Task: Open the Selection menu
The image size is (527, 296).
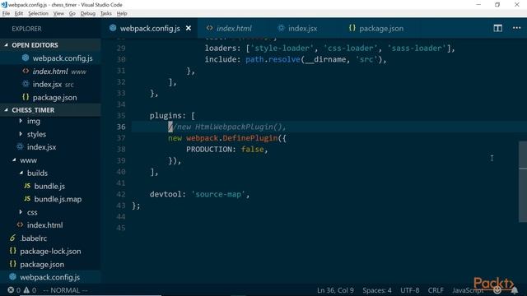Action: (38, 13)
